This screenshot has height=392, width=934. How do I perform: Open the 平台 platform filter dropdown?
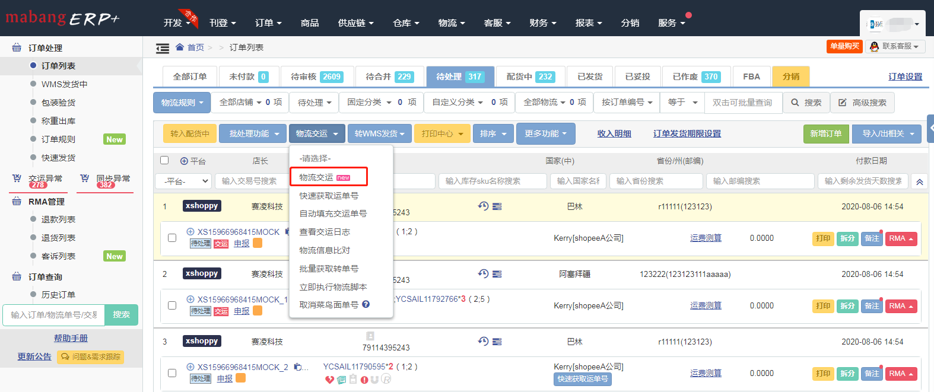point(183,181)
